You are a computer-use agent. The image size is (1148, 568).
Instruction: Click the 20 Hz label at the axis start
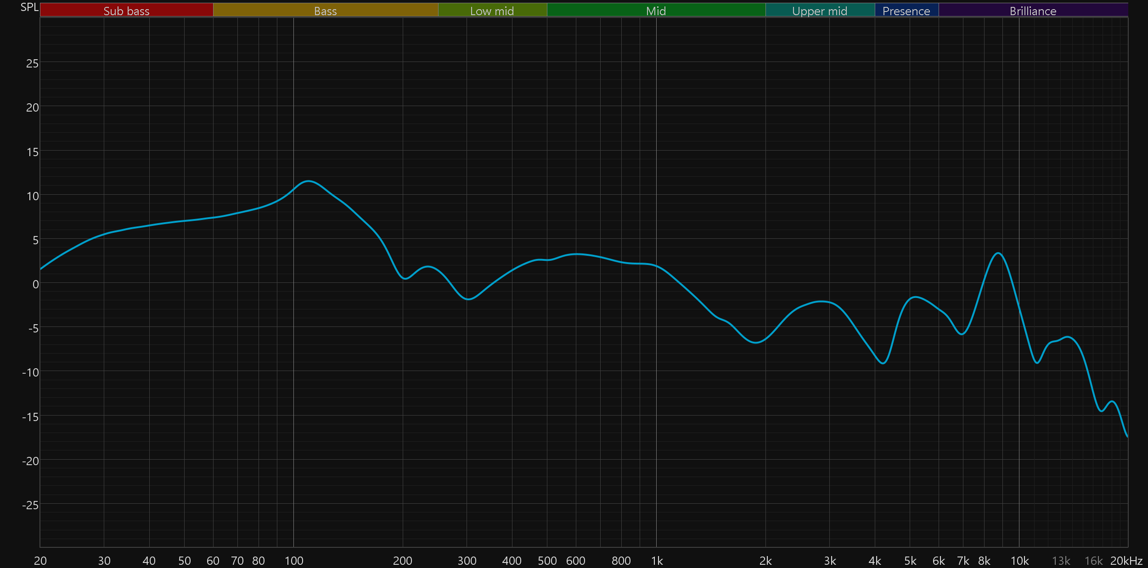pos(40,561)
